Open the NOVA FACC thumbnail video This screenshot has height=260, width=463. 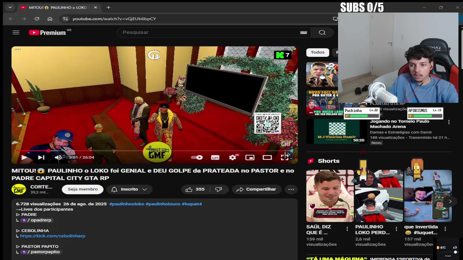[x=322, y=103]
